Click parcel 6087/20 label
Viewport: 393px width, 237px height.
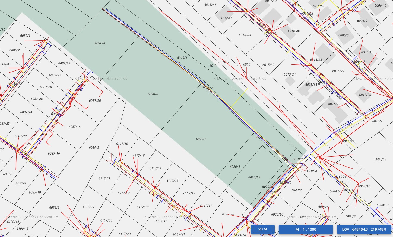[95, 101]
